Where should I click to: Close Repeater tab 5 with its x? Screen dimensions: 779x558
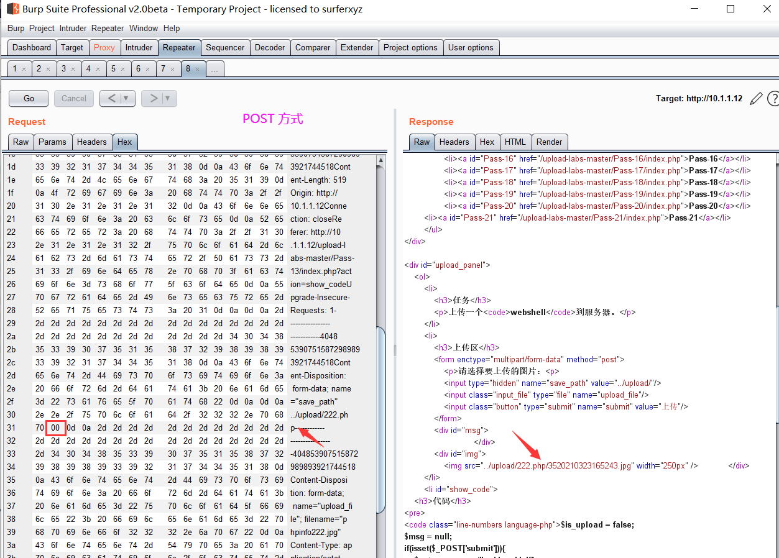[122, 69]
